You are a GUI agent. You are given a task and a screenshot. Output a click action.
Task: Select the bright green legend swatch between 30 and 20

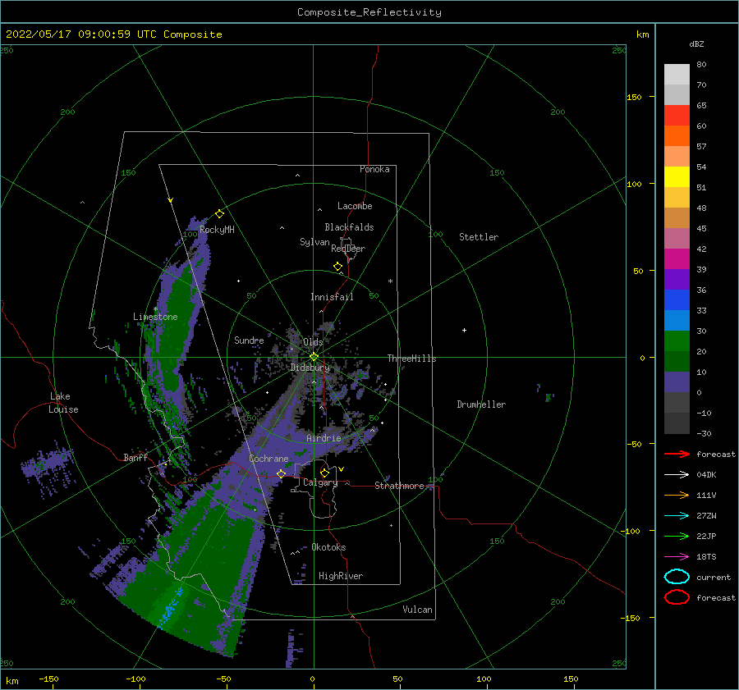677,341
